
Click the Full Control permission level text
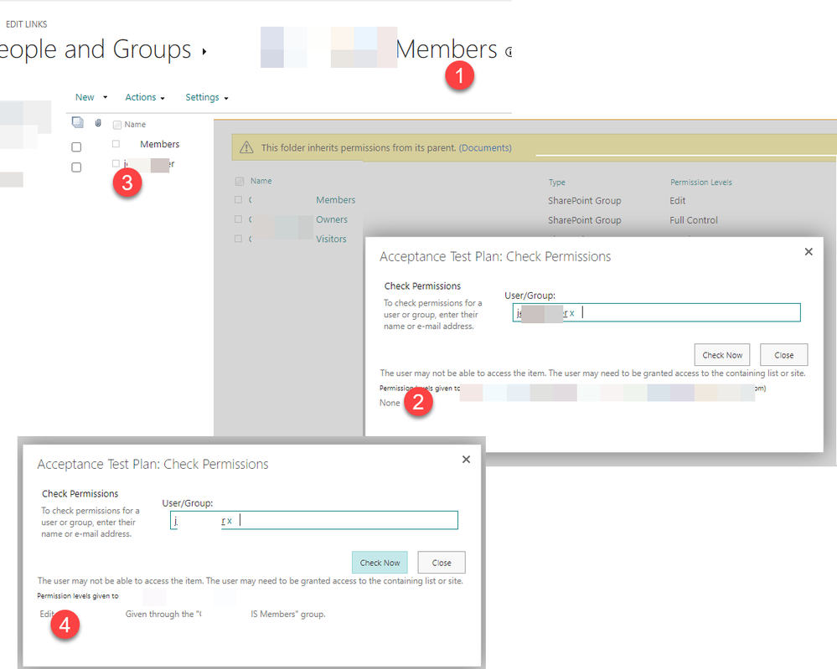tap(694, 220)
